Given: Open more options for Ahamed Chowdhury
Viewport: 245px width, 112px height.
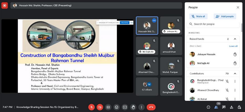Looking at the screenshot, I should point(235,90).
